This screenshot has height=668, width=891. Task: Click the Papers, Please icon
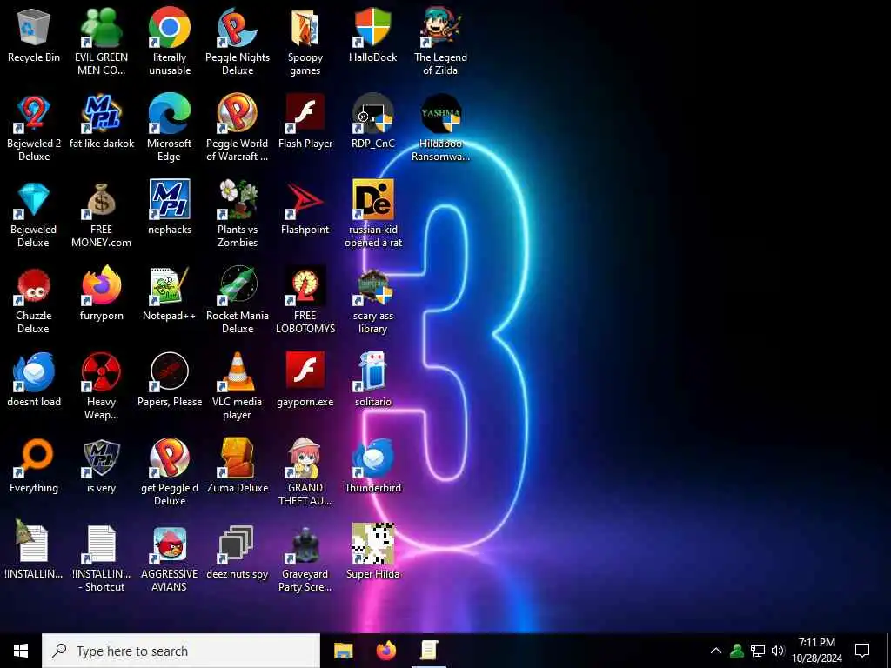pyautogui.click(x=170, y=372)
